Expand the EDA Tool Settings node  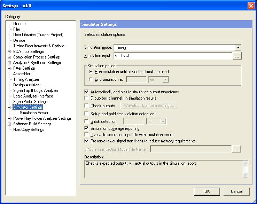9,52
